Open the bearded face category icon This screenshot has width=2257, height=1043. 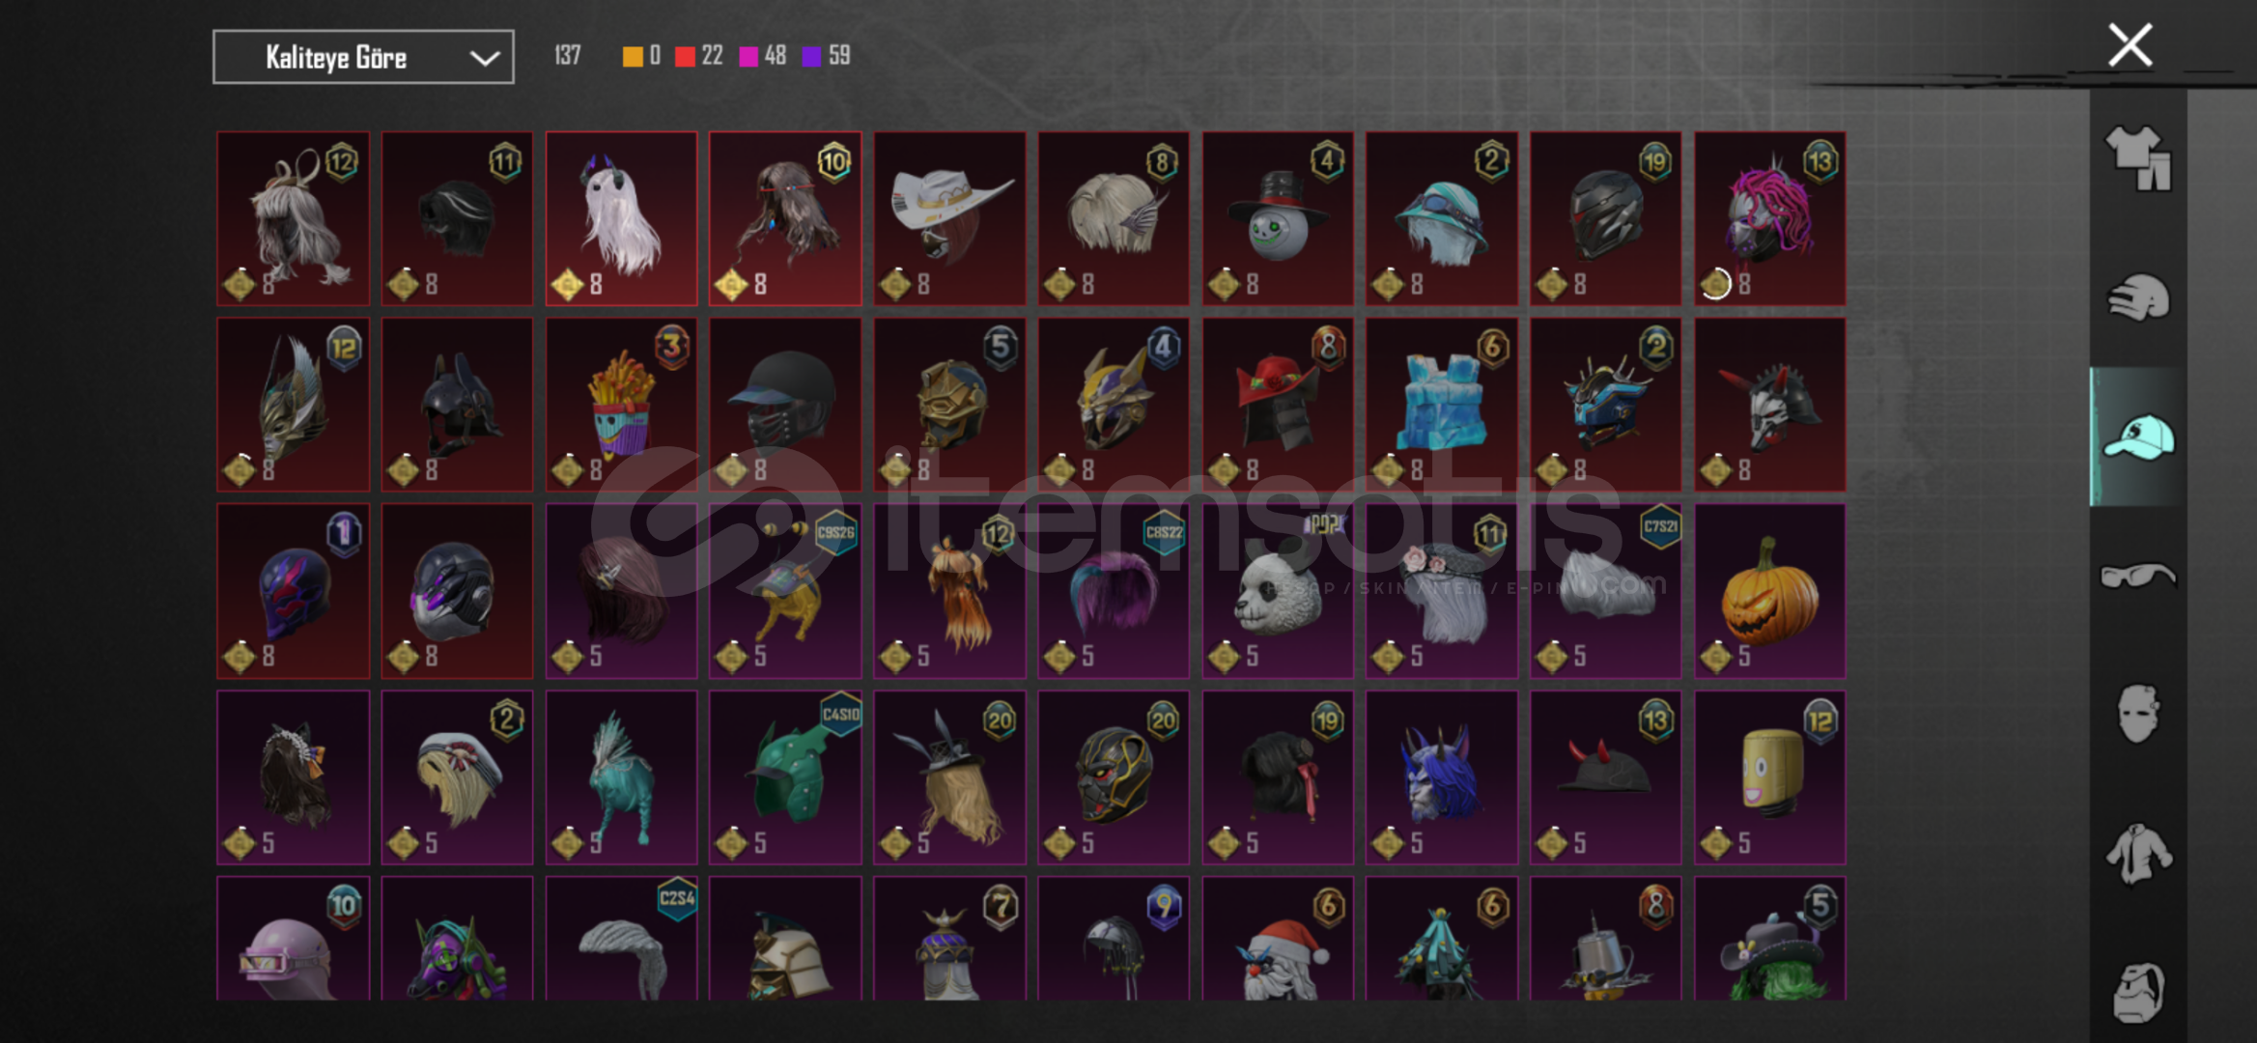2138,992
